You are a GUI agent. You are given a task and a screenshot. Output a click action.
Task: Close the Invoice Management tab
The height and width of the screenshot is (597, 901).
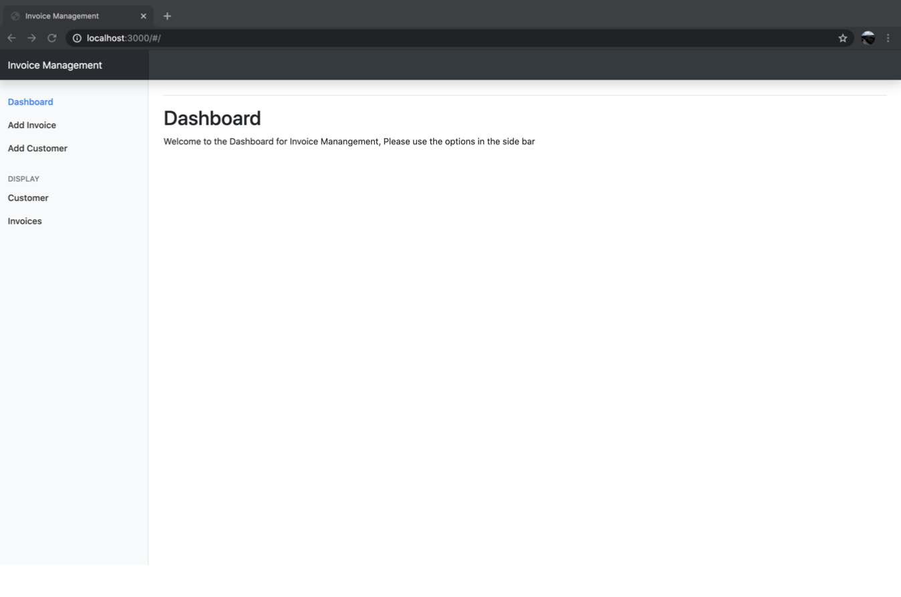pos(143,15)
